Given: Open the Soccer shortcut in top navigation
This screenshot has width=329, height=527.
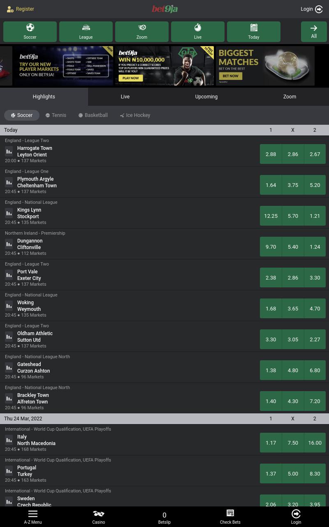Looking at the screenshot, I should click(x=30, y=32).
